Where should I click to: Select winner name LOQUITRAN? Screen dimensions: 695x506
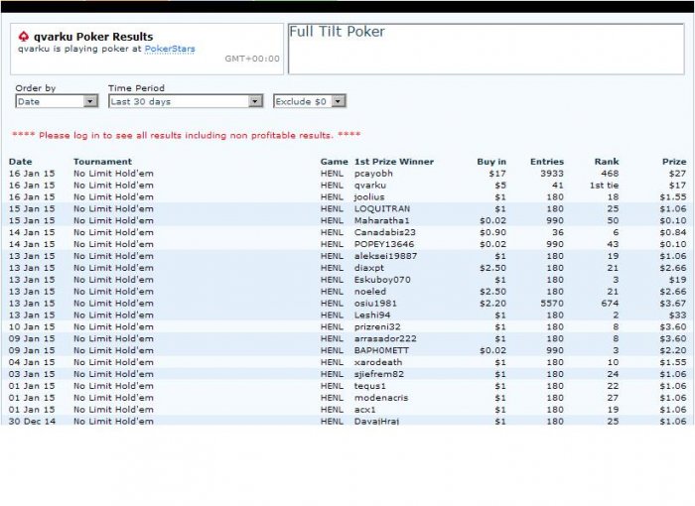(382, 208)
